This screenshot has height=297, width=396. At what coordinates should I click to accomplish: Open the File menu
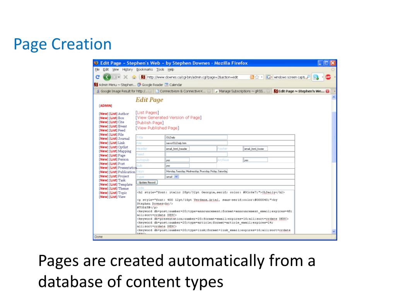pos(97,70)
